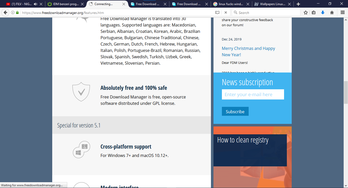Viewport: 348px width, 188px height.
Task: Click the page scrollbar thumb
Action: 346,92
